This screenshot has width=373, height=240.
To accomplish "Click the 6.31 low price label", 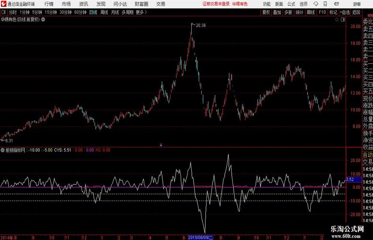I will coord(9,141).
